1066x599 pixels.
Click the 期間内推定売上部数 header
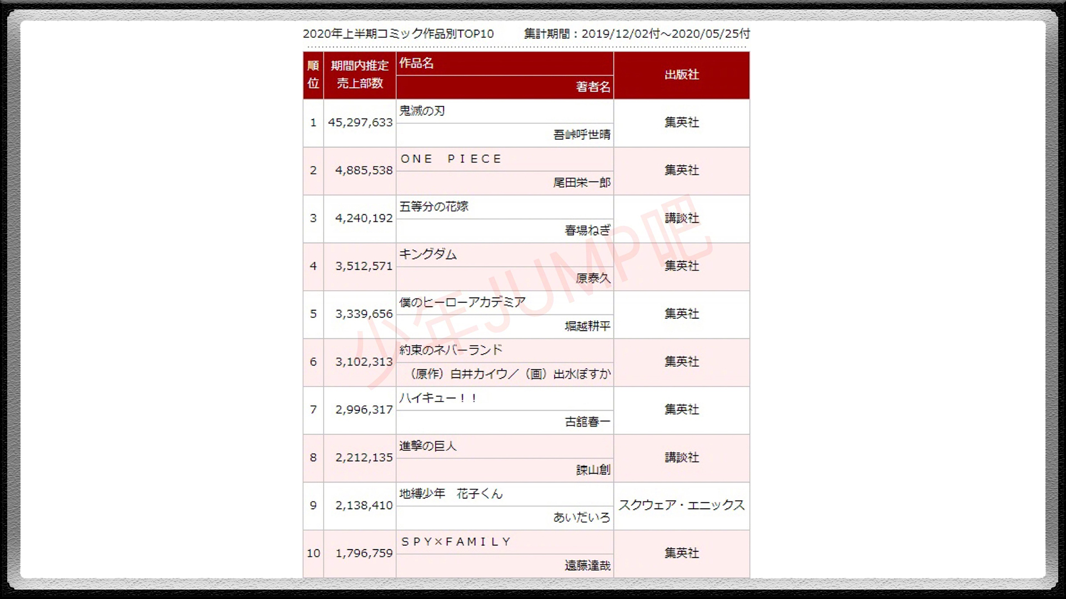click(359, 74)
